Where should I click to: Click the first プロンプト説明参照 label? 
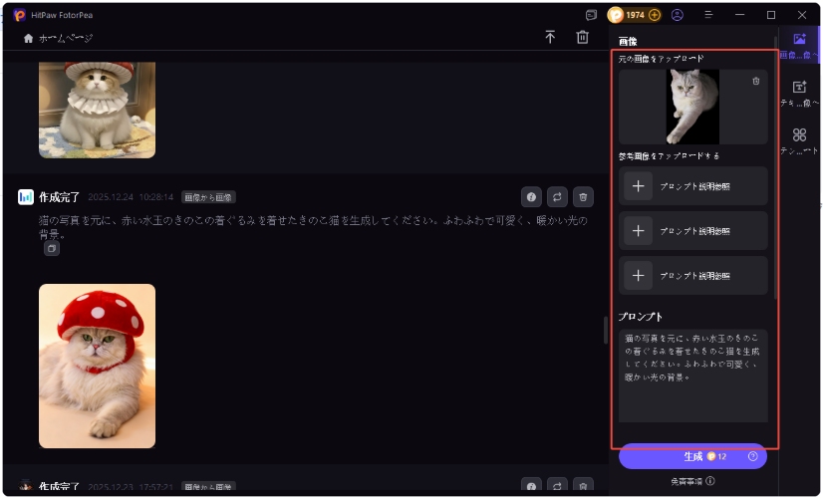coord(694,186)
